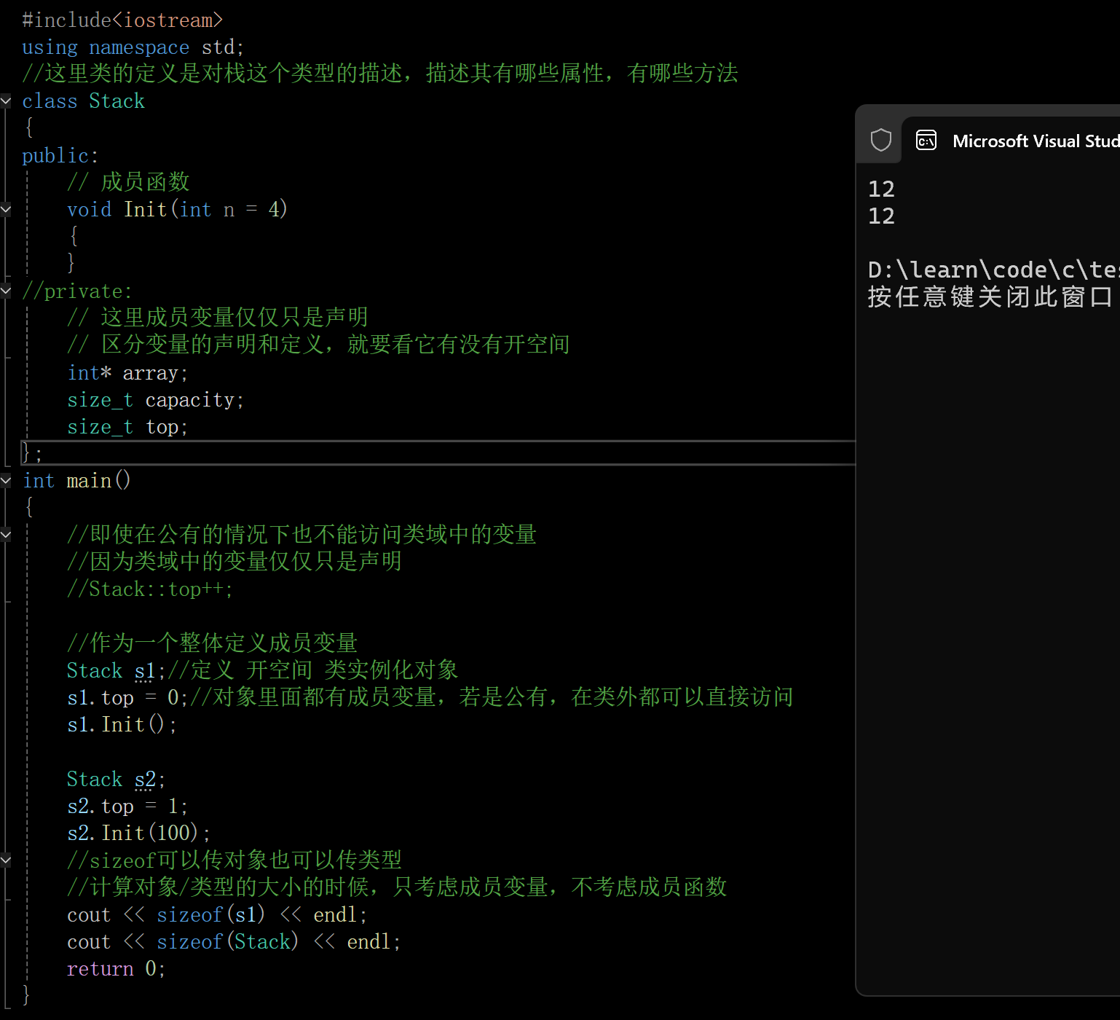Screen dimensions: 1120x1020
Task: Click the 'void Init(int n = 4)' declaration
Action: pyautogui.click(x=177, y=210)
